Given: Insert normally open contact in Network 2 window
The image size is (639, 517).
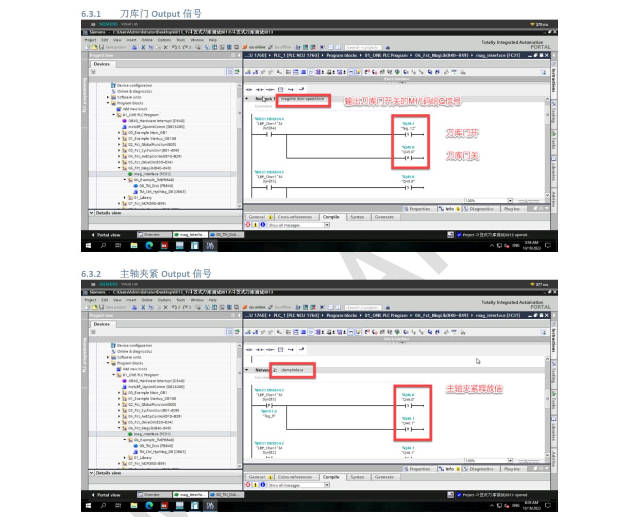Looking at the screenshot, I should 249,350.
